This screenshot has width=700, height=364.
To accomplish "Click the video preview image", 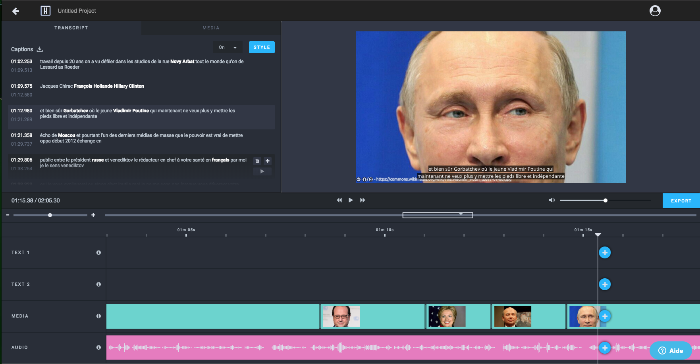I will [491, 107].
